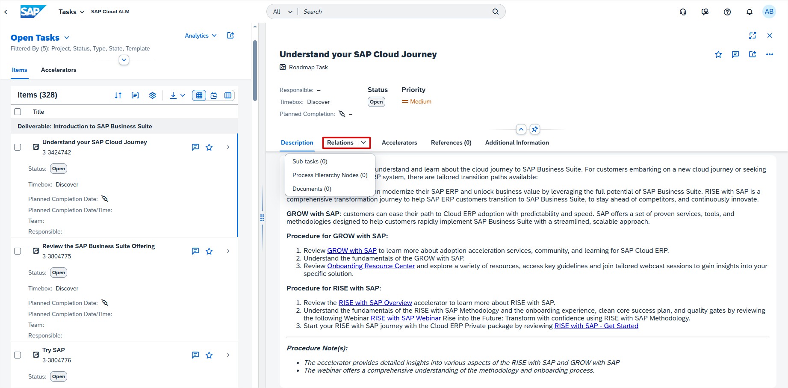The width and height of the screenshot is (788, 388).
Task: Follow the RISE with SAP - Get Started link
Action: (x=596, y=326)
